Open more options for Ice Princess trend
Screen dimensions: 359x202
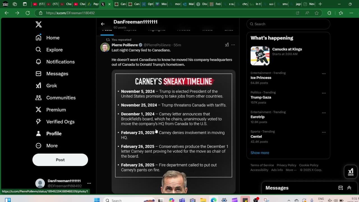tap(324, 74)
